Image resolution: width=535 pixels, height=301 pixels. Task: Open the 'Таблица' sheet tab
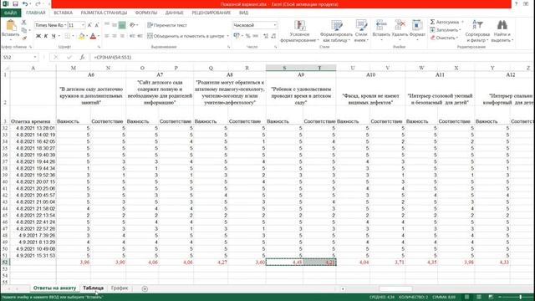click(93, 288)
